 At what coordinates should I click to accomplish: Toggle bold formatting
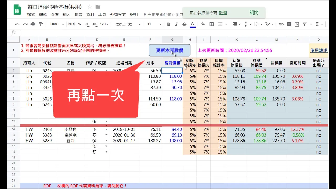click(x=169, y=24)
